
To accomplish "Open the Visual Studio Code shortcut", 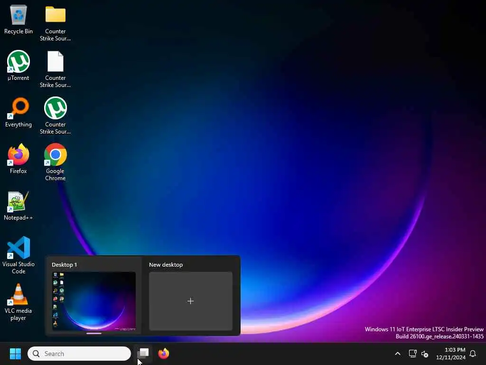I will (19, 255).
